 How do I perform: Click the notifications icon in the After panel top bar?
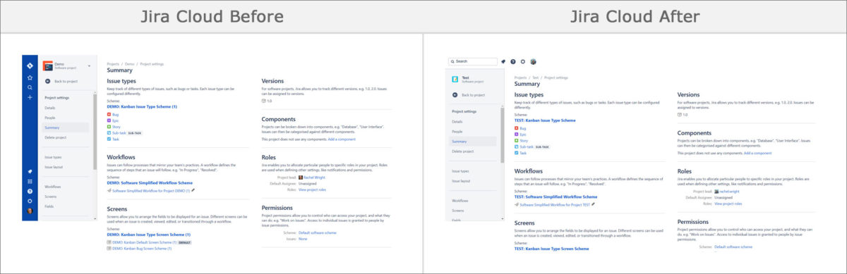click(x=503, y=61)
